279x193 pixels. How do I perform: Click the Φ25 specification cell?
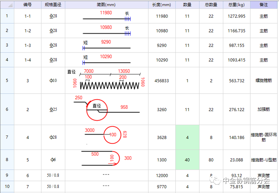(x=53, y=109)
